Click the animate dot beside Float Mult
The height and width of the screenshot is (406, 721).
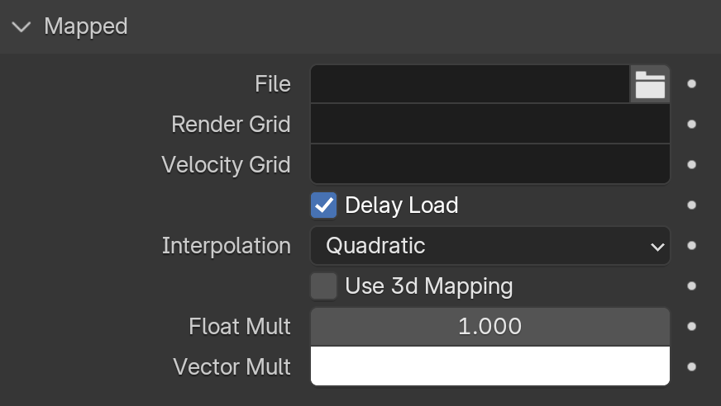tap(691, 326)
